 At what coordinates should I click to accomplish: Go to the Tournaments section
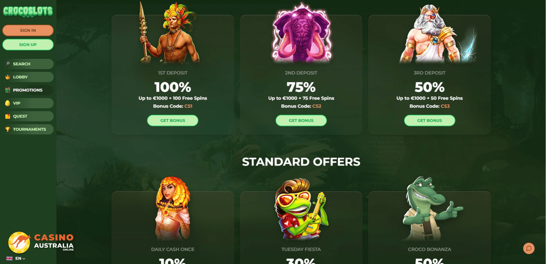pos(28,129)
